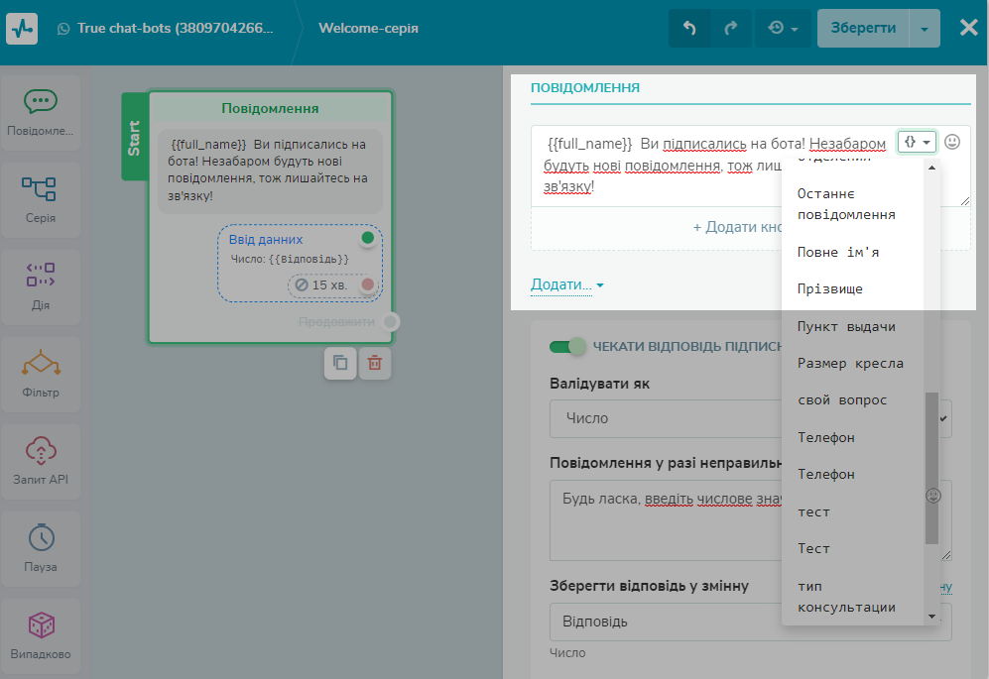The height and width of the screenshot is (679, 989).
Task: Toggle the Чекати відповідь підписника switch
Action: (x=567, y=346)
